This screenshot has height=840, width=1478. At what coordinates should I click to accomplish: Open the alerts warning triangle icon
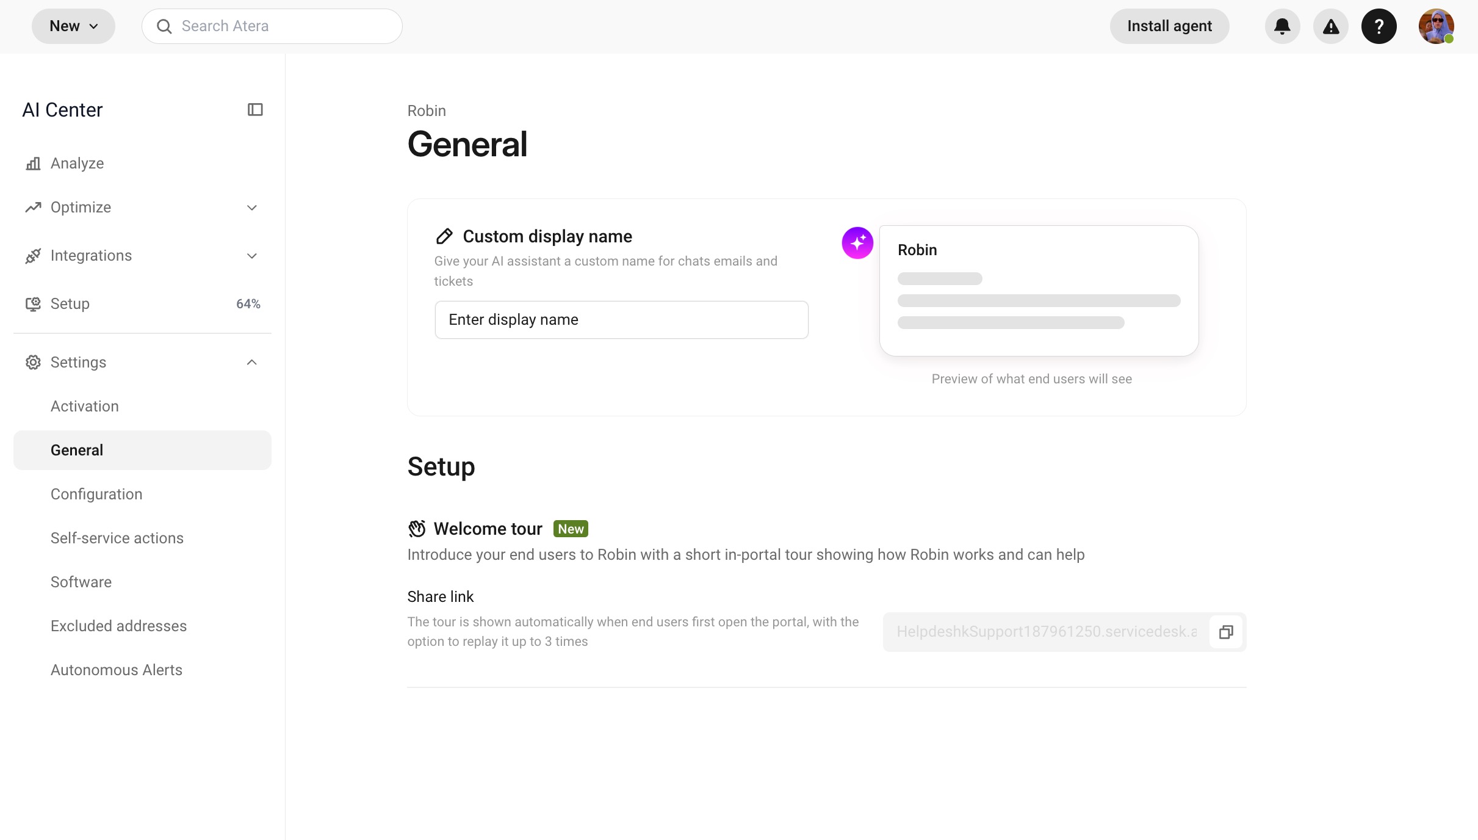pos(1330,26)
